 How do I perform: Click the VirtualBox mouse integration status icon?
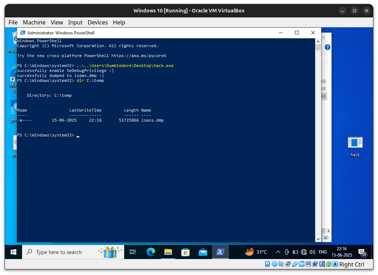328,264
